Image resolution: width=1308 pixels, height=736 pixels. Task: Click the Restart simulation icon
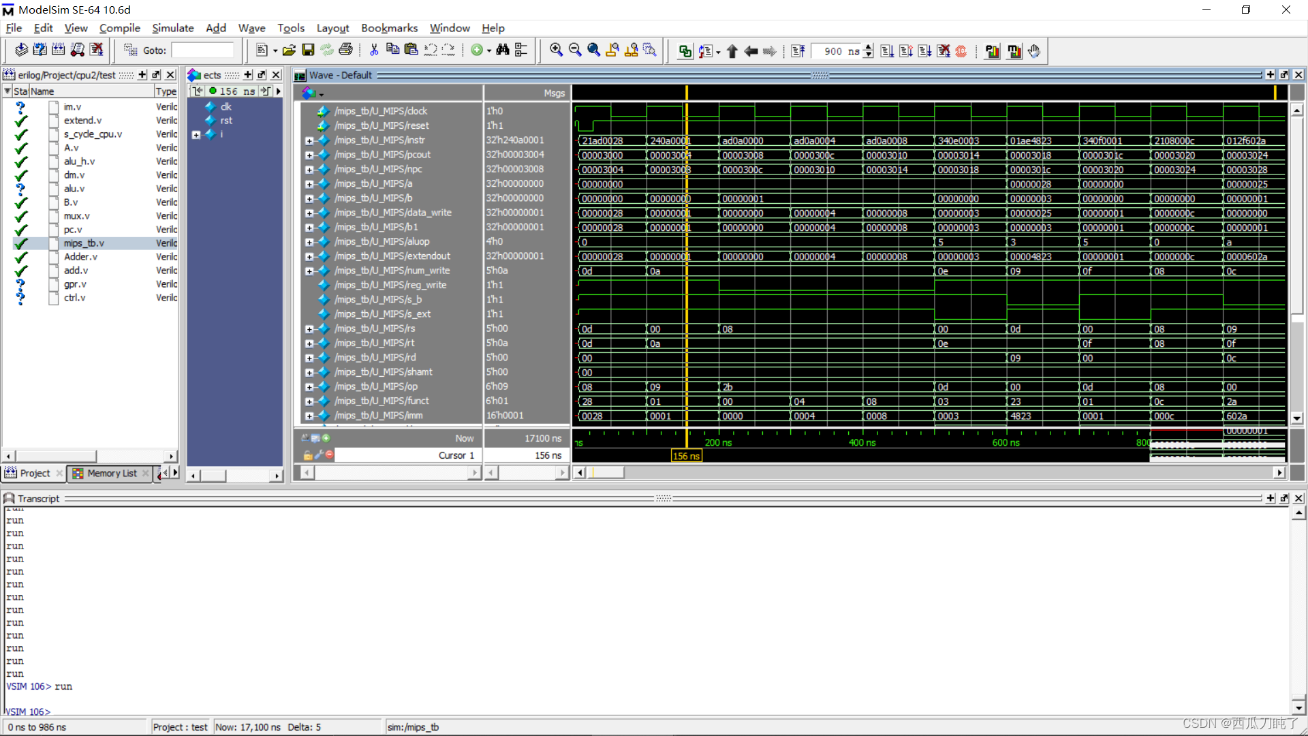pos(798,51)
